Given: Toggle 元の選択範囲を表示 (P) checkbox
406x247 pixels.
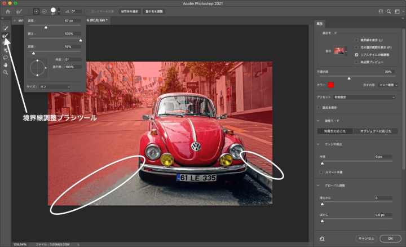Looking at the screenshot, I should click(x=356, y=47).
